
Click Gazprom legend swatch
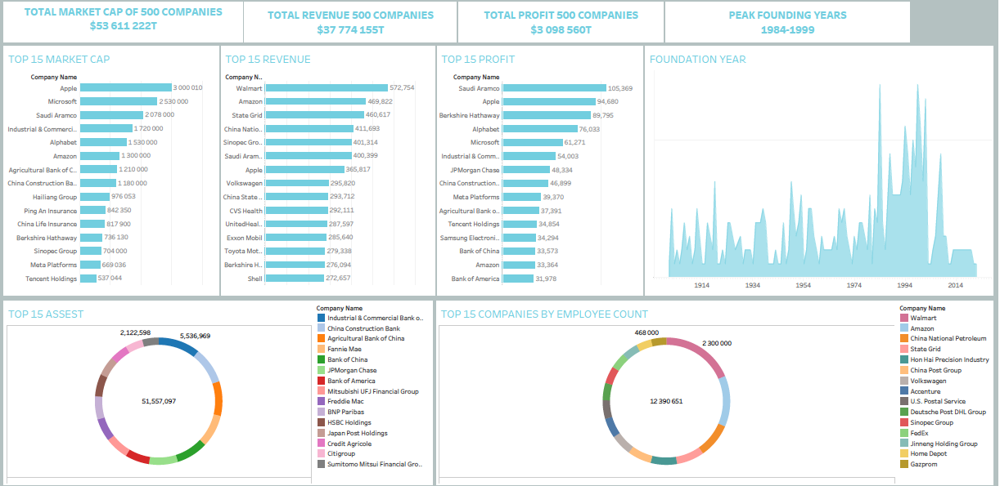pyautogui.click(x=903, y=465)
